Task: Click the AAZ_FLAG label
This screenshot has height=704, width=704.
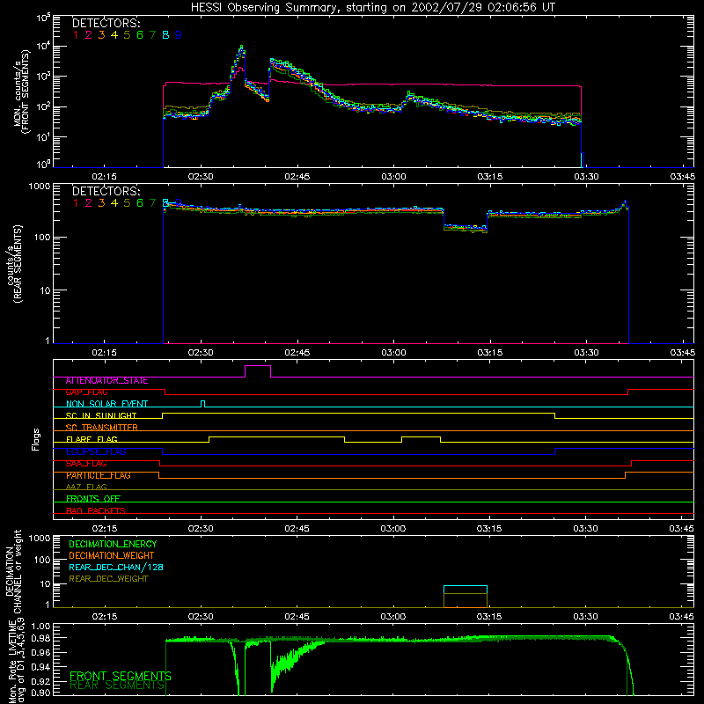Action: pos(86,487)
